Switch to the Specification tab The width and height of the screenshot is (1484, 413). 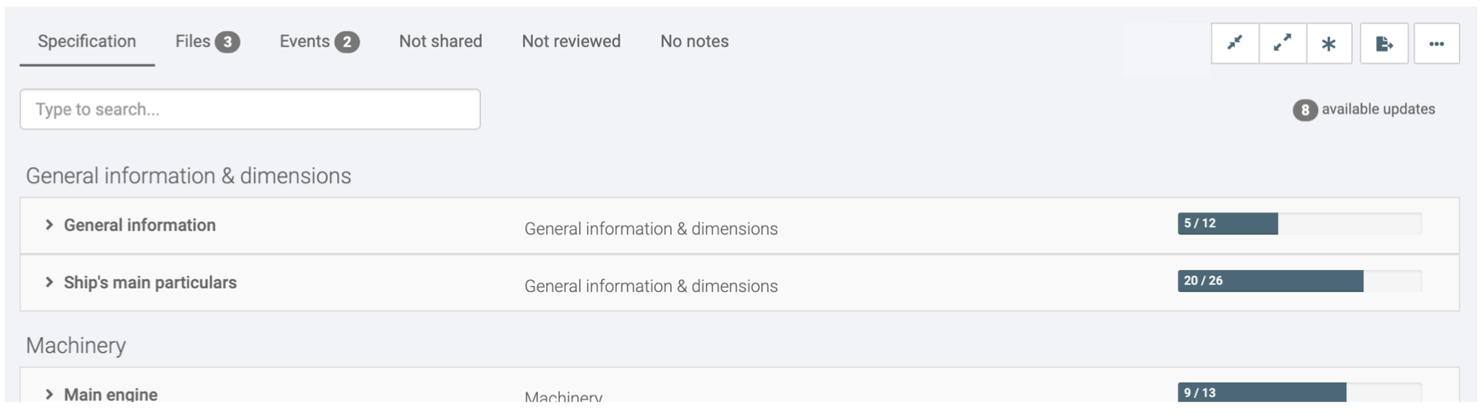[87, 42]
